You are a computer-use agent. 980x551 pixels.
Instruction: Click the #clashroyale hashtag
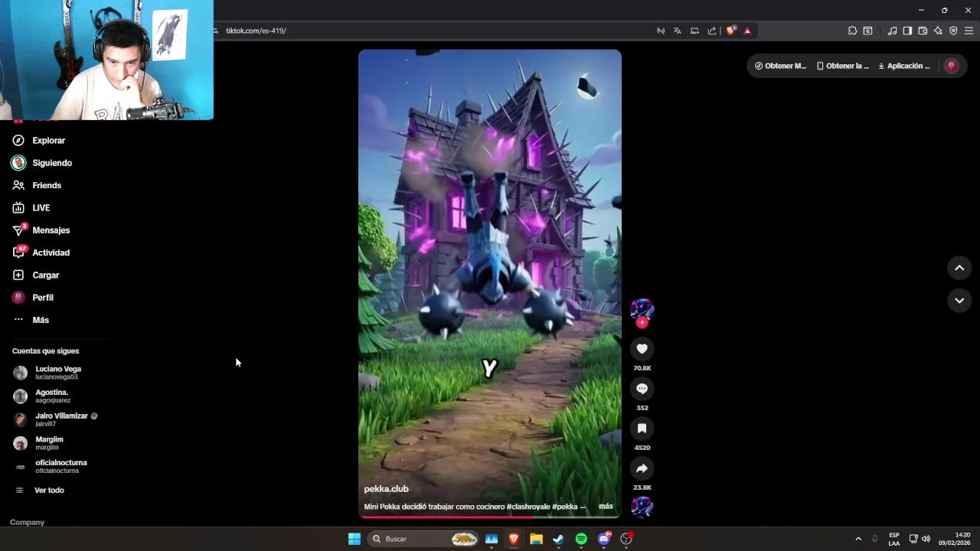point(528,507)
